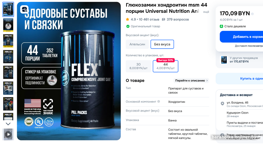Open the image search icon on product photo
Image resolution: width=263 pixels, height=144 pixels.
click(x=24, y=10)
